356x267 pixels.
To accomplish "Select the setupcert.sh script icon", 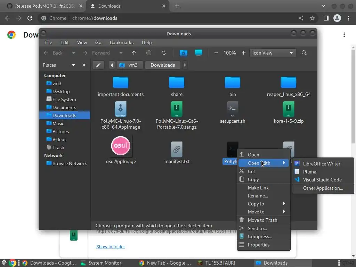I will [232, 109].
